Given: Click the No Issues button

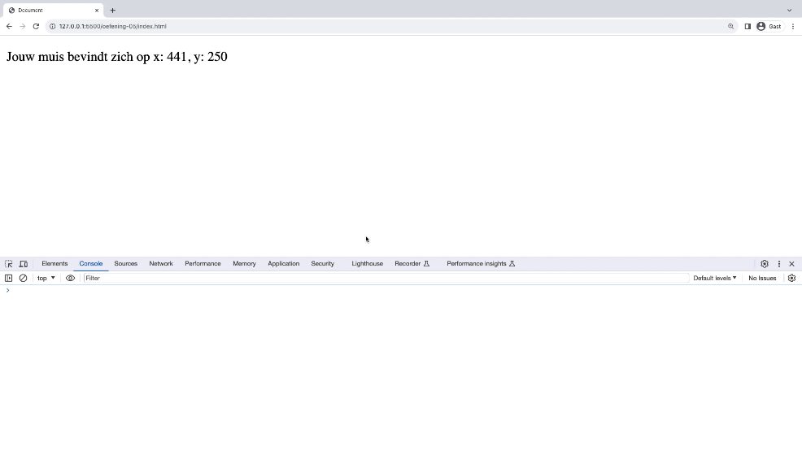Looking at the screenshot, I should [x=762, y=278].
